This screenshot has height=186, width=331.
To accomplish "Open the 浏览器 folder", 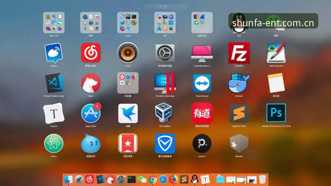I will tap(128, 83).
